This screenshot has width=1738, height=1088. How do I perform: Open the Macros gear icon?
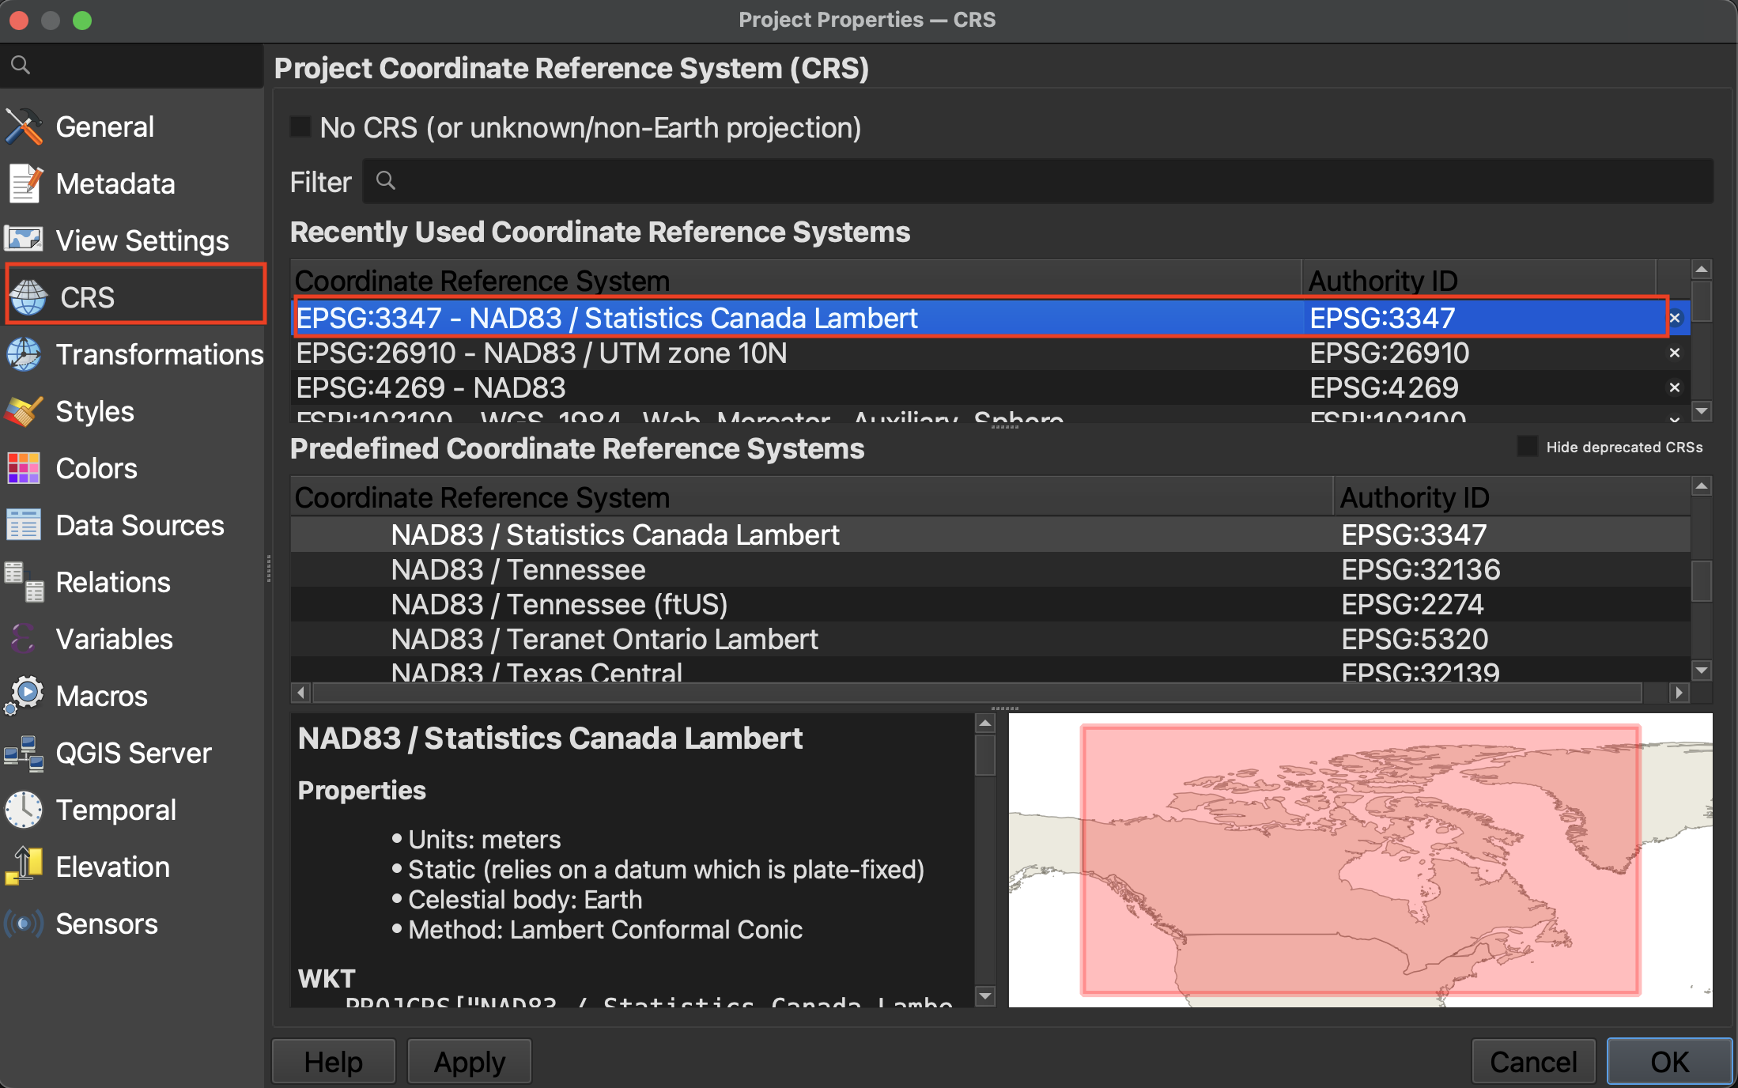[x=24, y=696]
